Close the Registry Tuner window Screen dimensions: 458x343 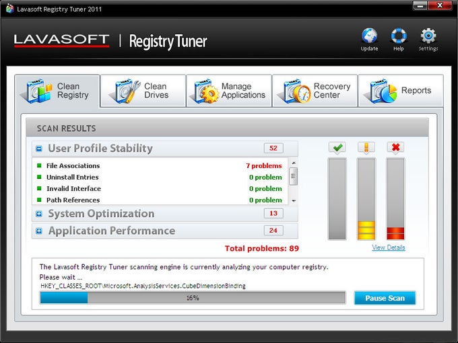[440, 5]
